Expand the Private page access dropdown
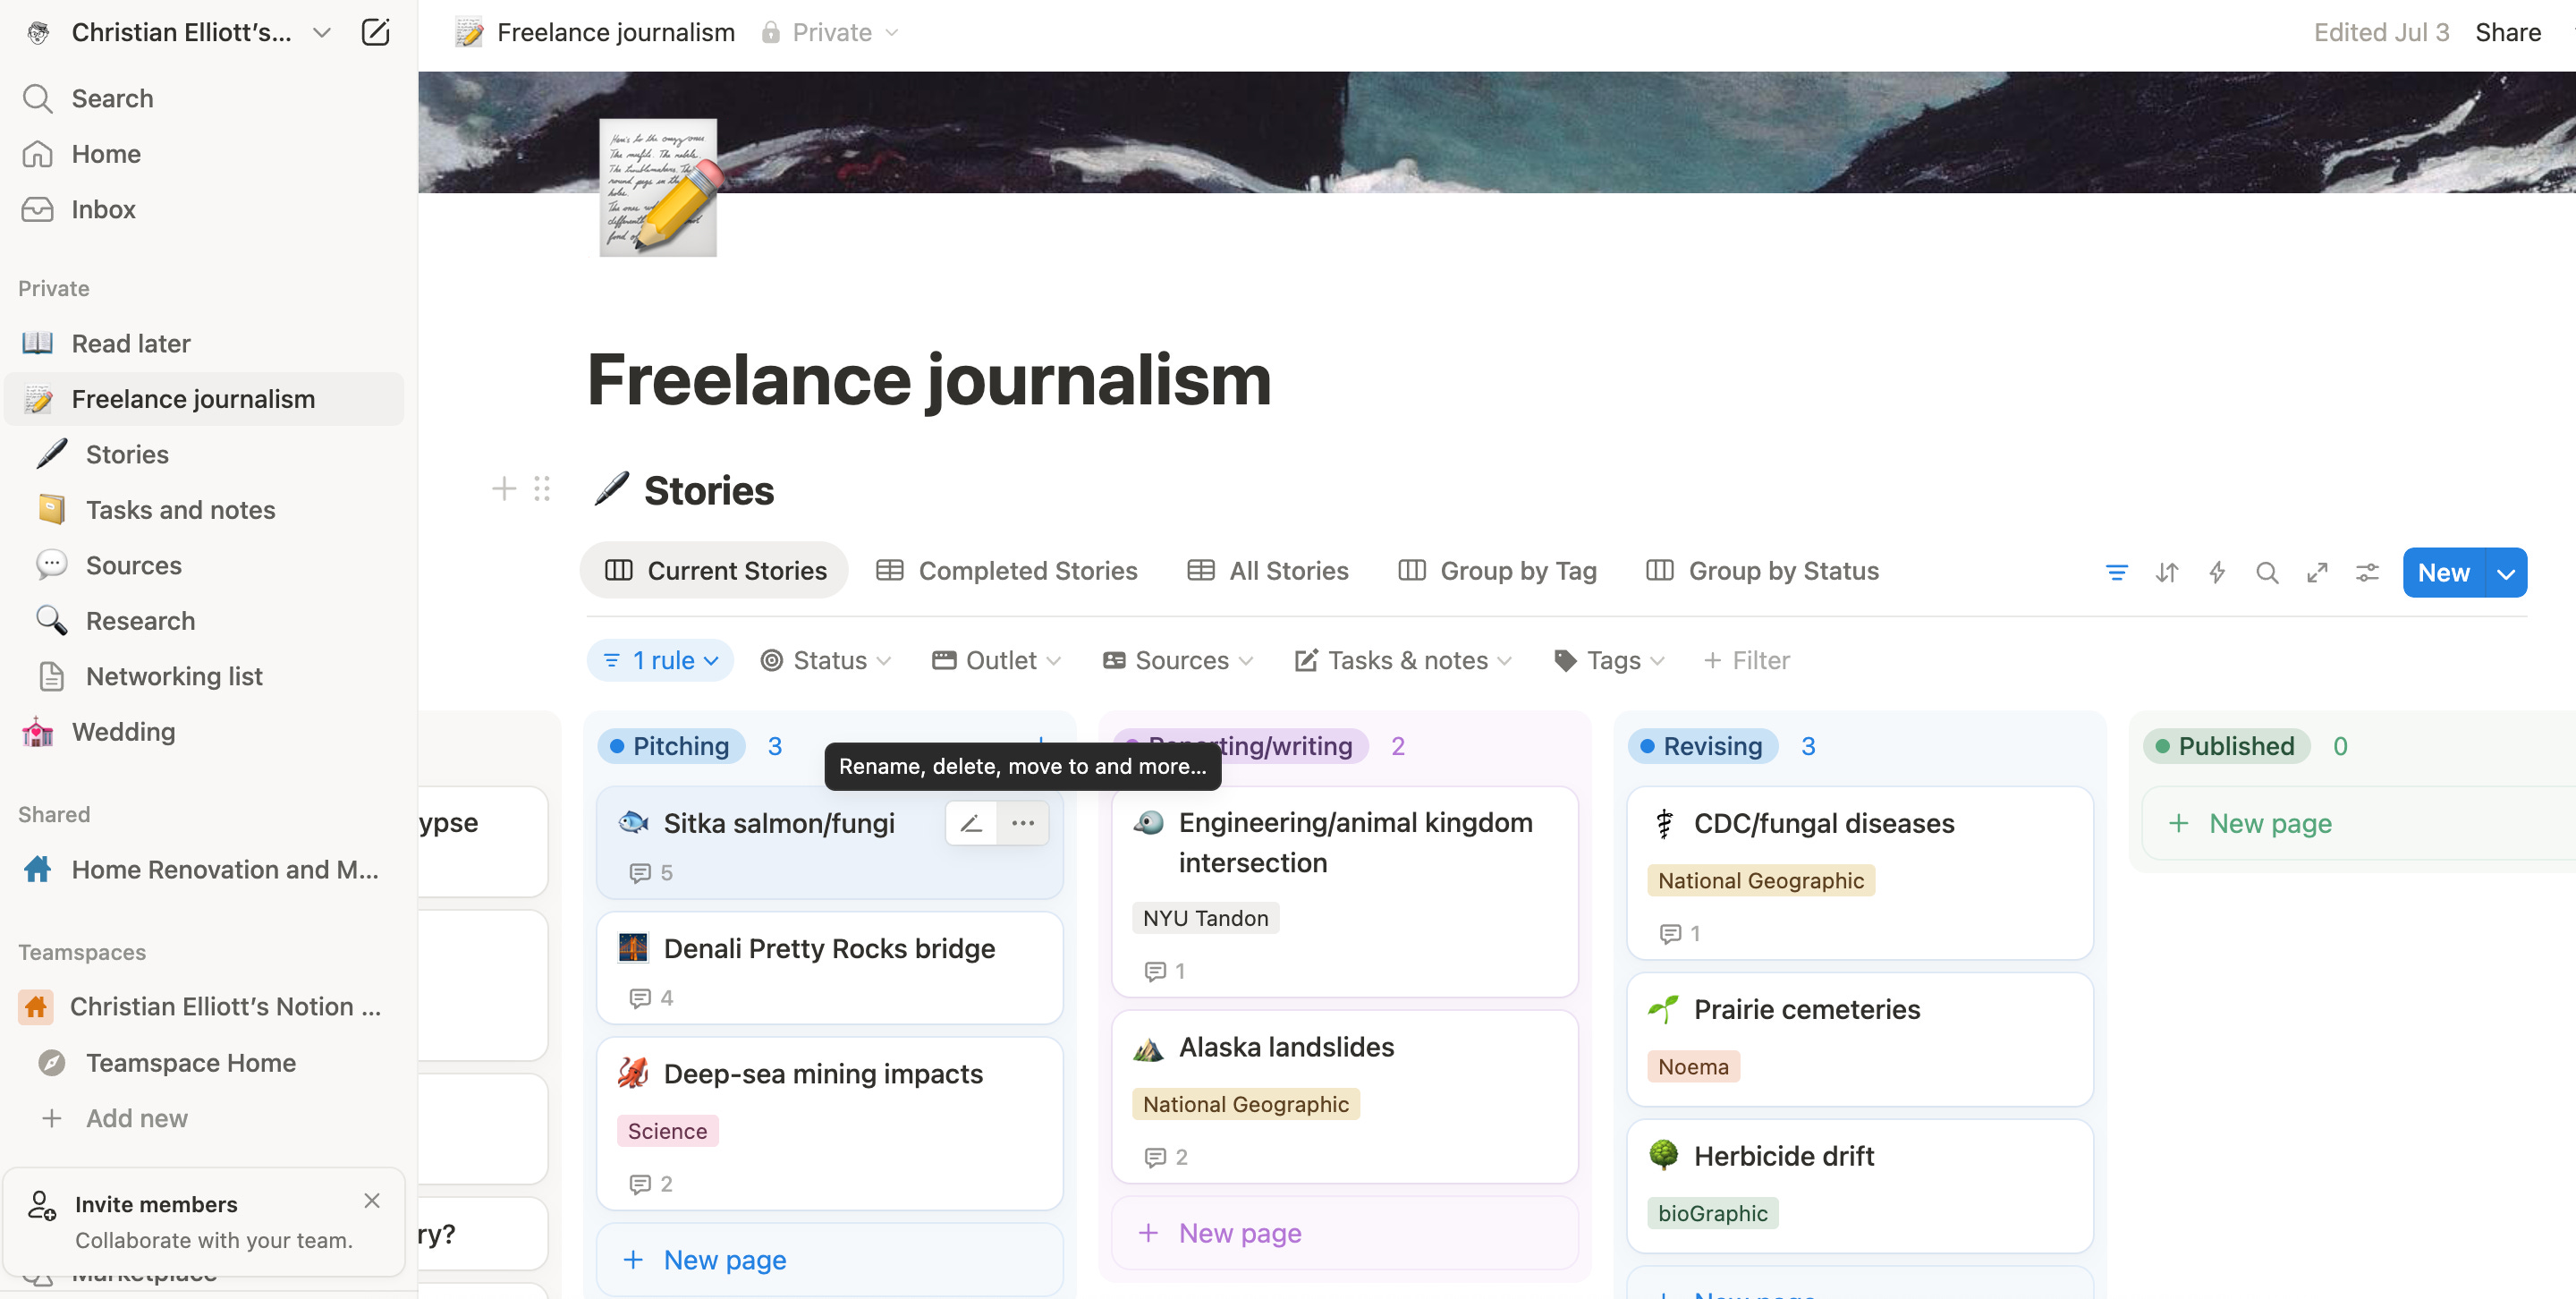2576x1299 pixels. point(830,33)
